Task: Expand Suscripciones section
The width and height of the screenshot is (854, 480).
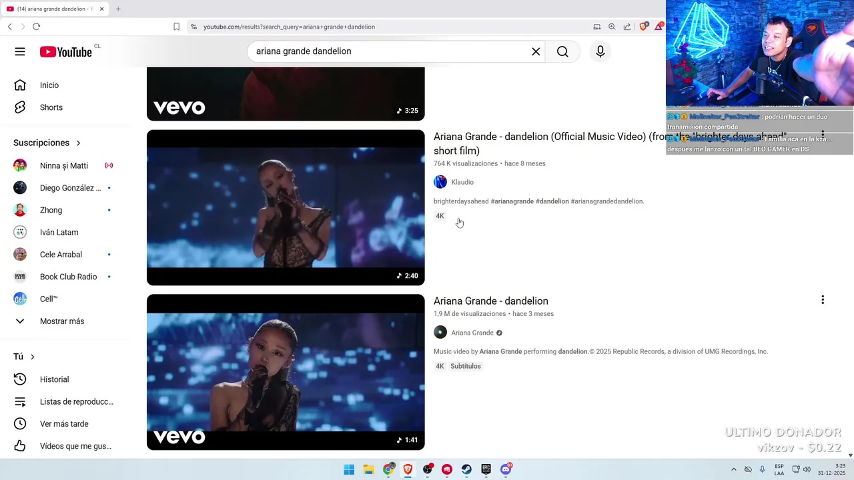Action: [x=47, y=143]
